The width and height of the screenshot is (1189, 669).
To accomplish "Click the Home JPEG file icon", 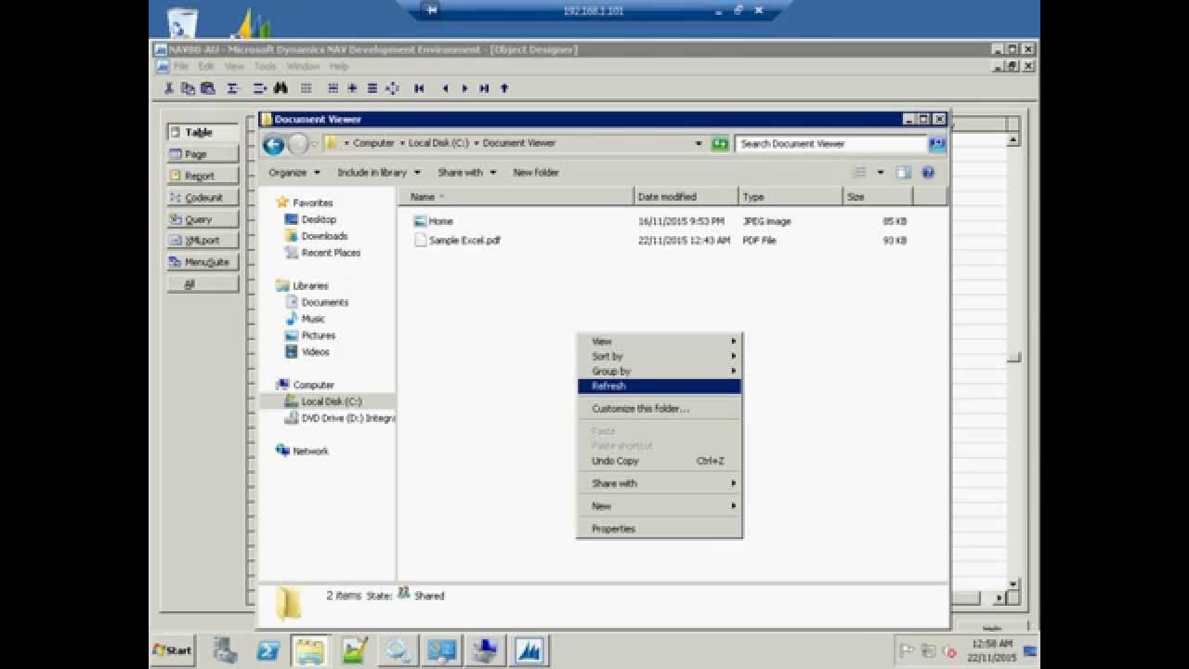I will coord(420,221).
